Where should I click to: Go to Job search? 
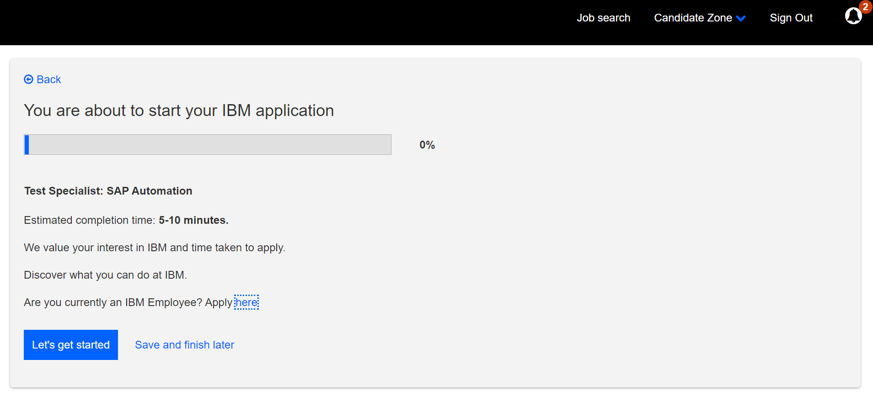click(x=603, y=18)
